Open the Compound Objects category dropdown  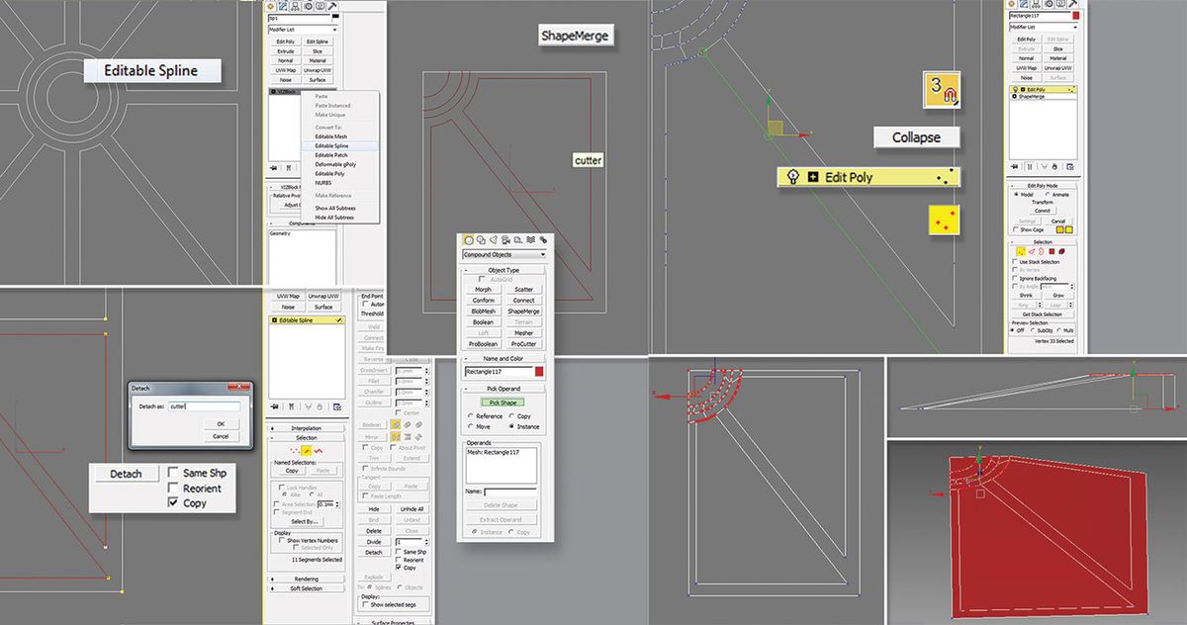pos(503,253)
